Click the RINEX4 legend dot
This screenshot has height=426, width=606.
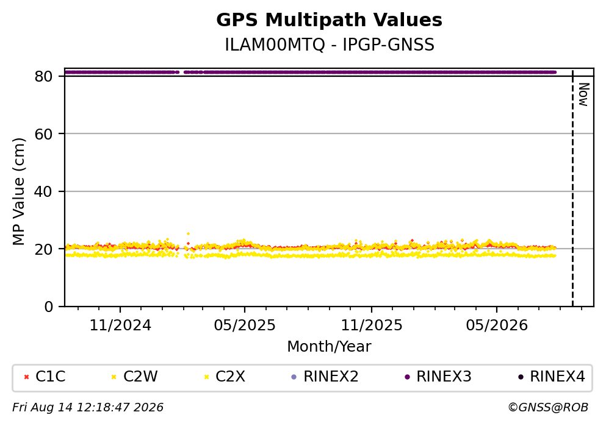(x=521, y=377)
